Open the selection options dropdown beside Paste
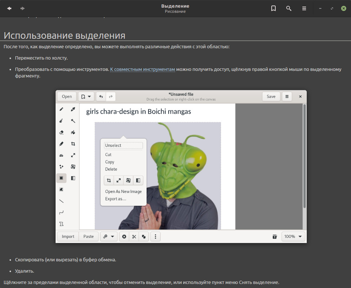This screenshot has height=288, width=351. (x=109, y=236)
